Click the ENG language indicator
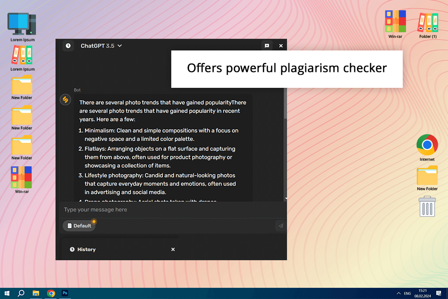The height and width of the screenshot is (299, 448). point(407,293)
